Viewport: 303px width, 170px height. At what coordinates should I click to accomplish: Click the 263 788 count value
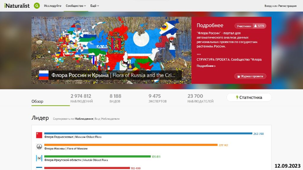pyautogui.click(x=258, y=134)
